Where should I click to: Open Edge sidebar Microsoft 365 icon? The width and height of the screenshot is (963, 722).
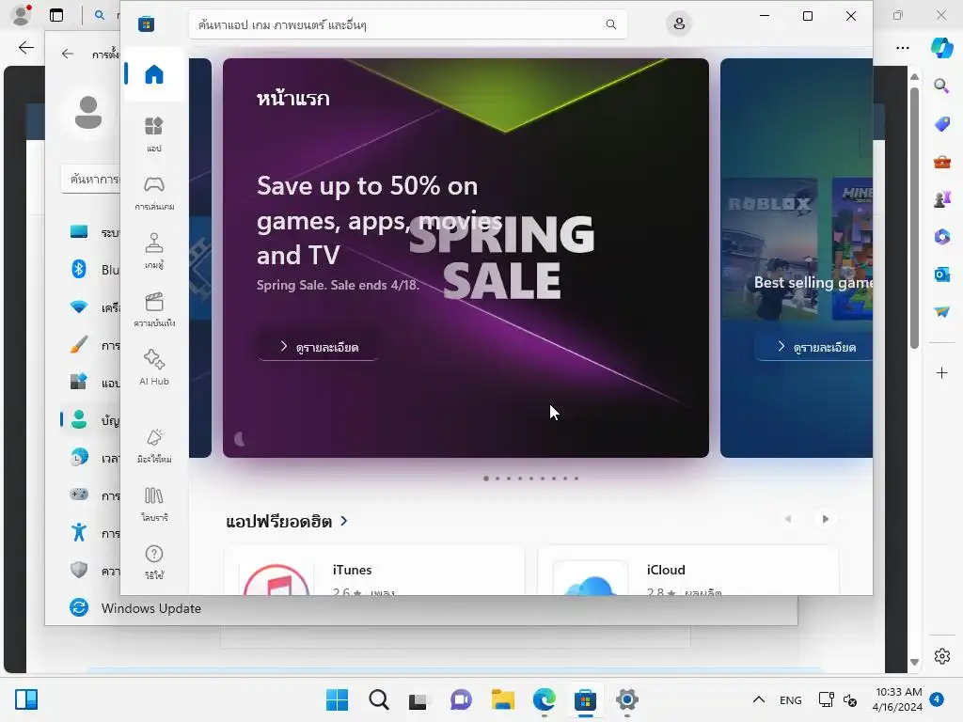[941, 237]
